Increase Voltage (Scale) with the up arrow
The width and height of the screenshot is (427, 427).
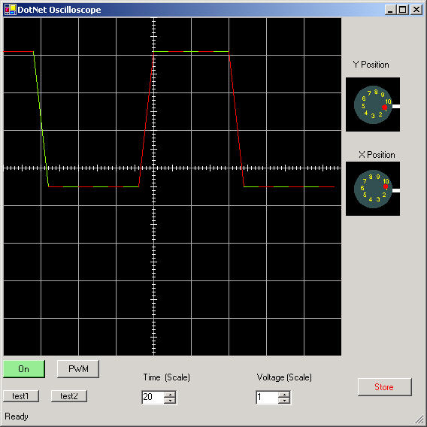285,395
